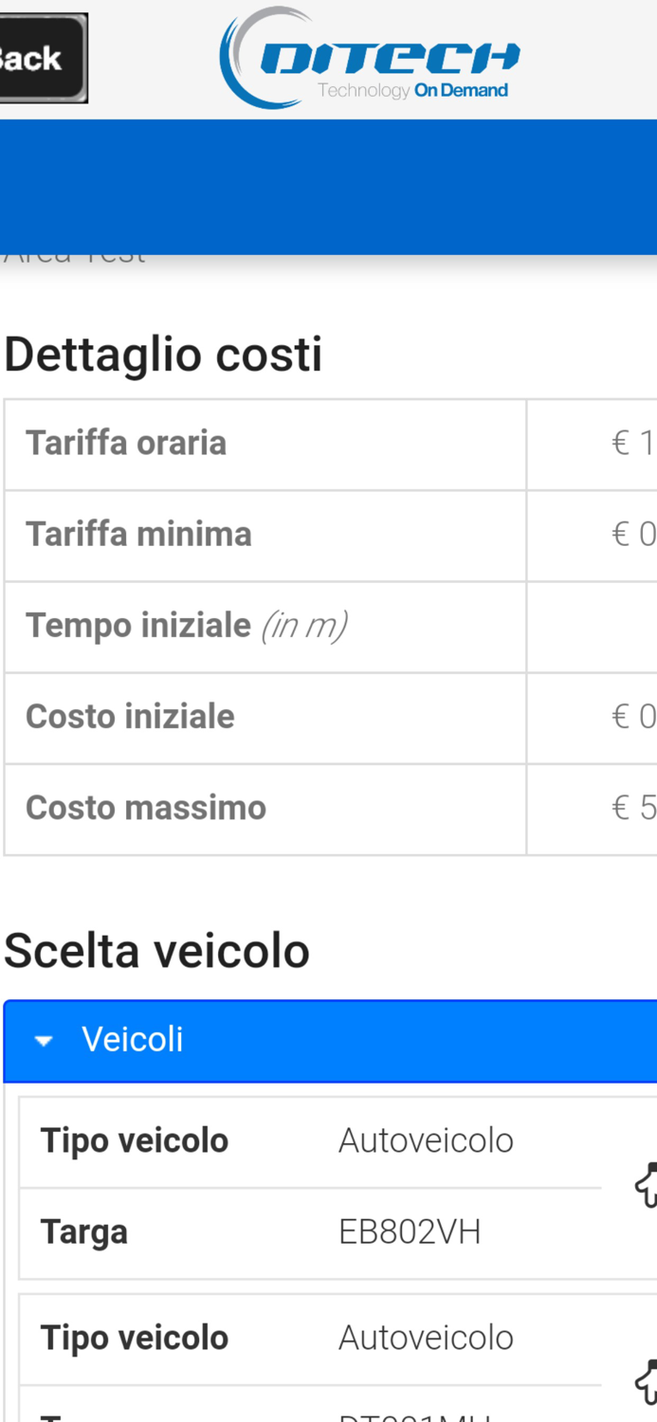The image size is (657, 1422).
Task: Go back using the Back button
Action: tap(38, 57)
